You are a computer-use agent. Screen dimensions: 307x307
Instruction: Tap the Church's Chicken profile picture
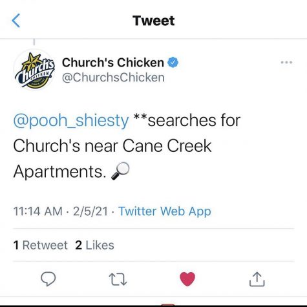[34, 70]
